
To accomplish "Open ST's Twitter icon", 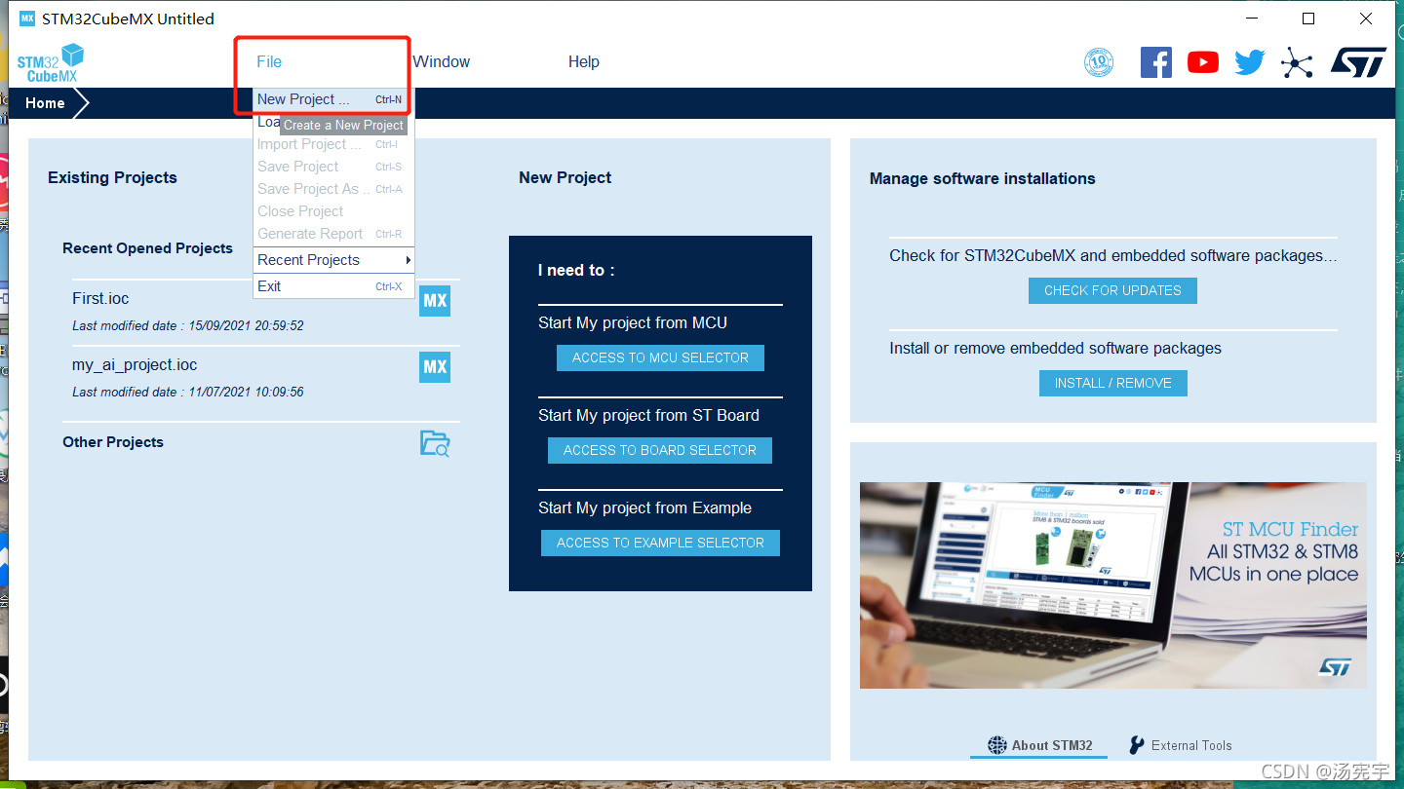I will pyautogui.click(x=1250, y=62).
